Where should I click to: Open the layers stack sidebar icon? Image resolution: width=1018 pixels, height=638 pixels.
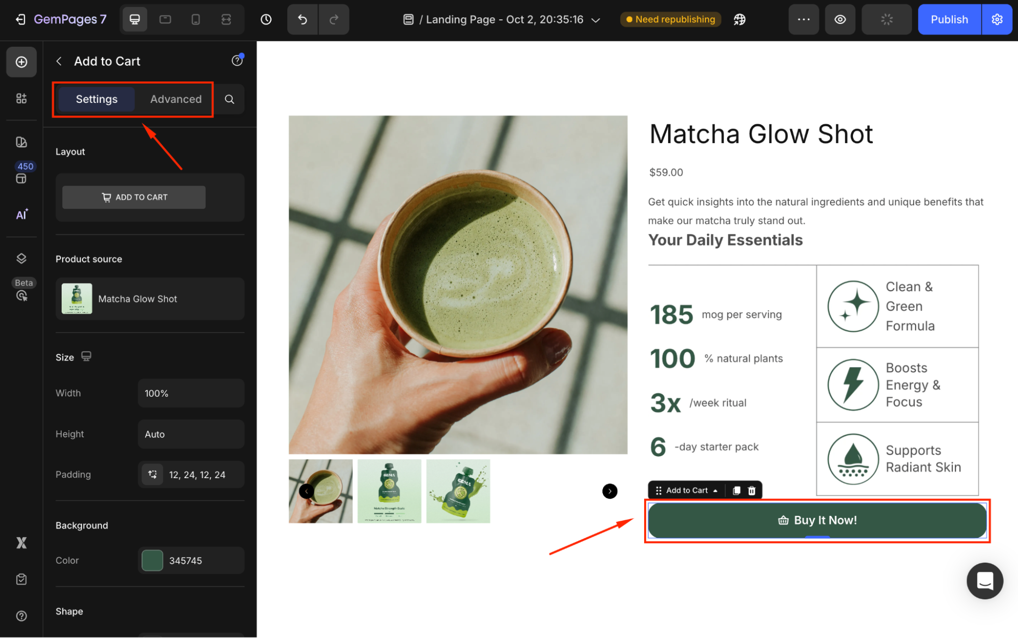[x=21, y=258]
